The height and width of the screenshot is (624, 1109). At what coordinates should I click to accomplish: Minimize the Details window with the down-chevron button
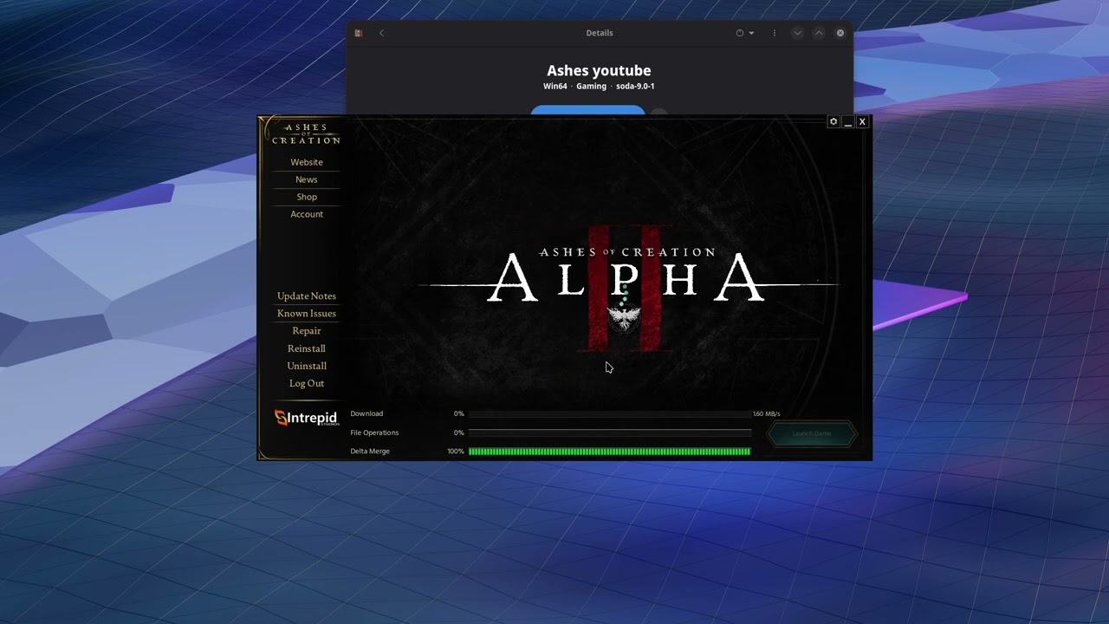798,33
